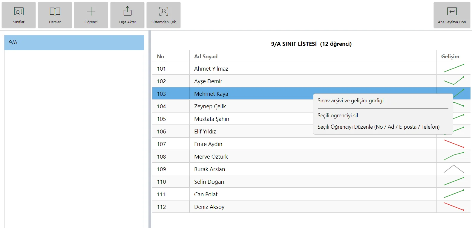Open Deniz Aksoy's red progress graph
This screenshot has height=228, width=472.
[x=454, y=206]
